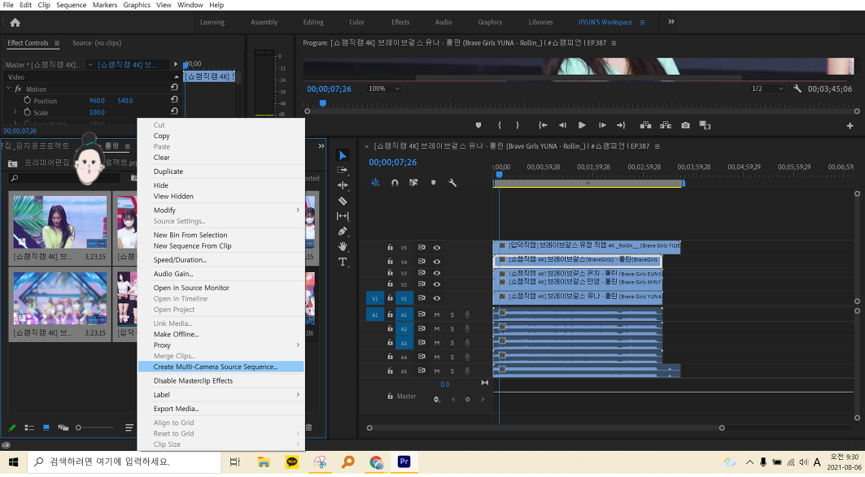Expand Proxy submenu
This screenshot has height=477, width=865.
coord(221,345)
